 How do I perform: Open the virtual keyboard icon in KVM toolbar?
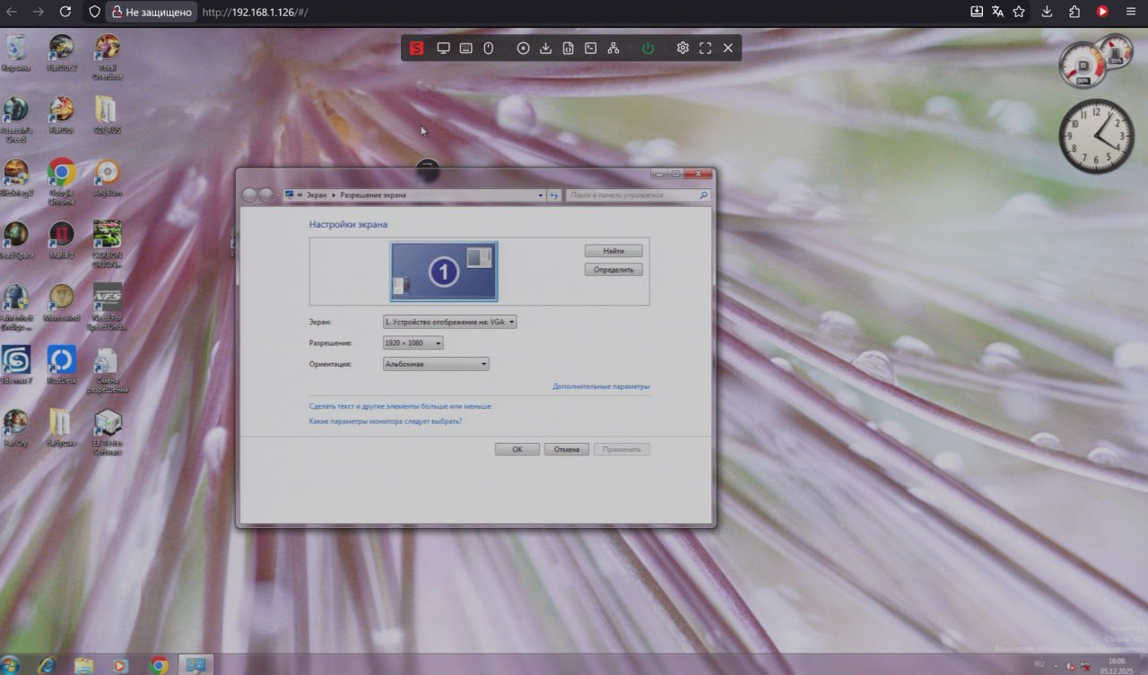coord(466,48)
